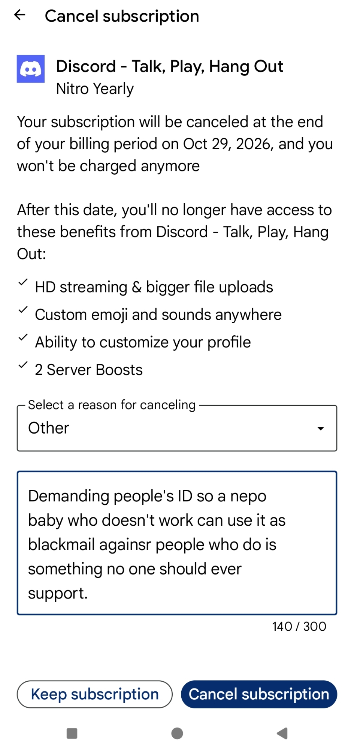Tap the back arrow in the header
The image size is (354, 750).
pyautogui.click(x=19, y=15)
